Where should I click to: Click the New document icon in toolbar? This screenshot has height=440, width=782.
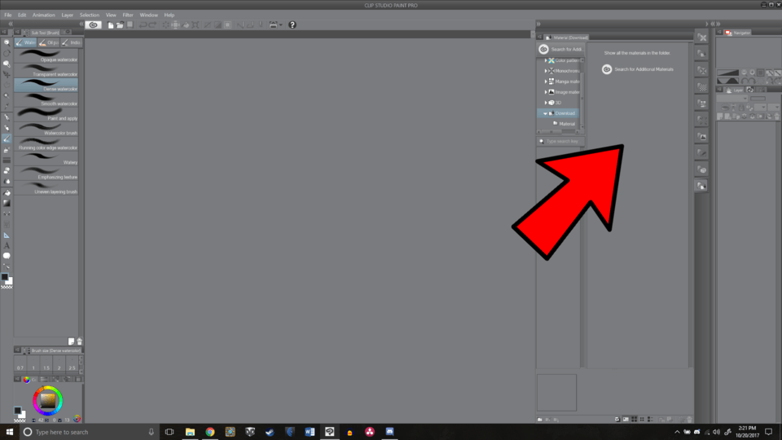(x=109, y=25)
